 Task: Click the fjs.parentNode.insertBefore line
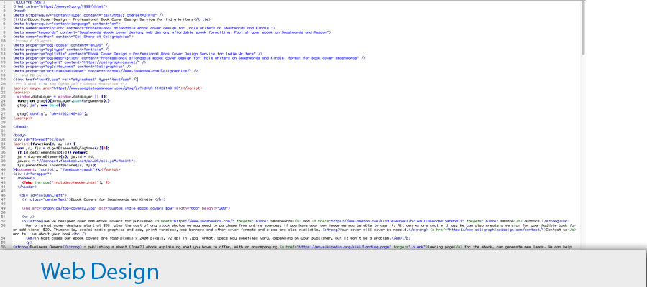click(x=57, y=165)
